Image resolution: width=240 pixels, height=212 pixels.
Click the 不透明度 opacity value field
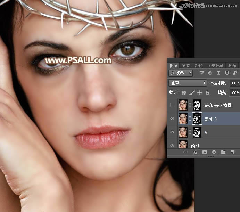tap(234, 83)
